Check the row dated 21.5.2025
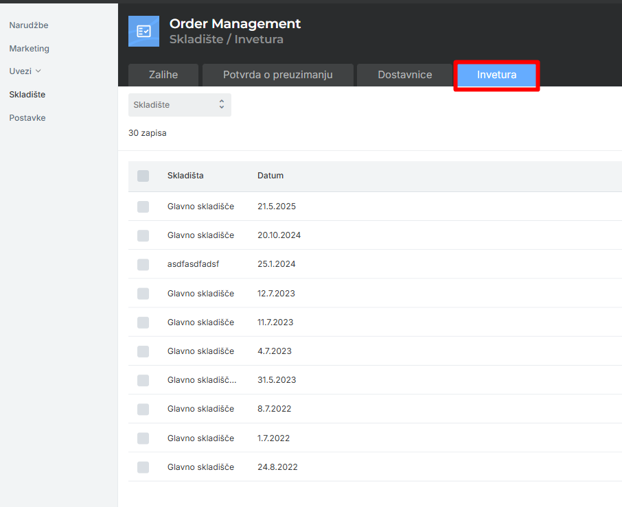 [143, 207]
